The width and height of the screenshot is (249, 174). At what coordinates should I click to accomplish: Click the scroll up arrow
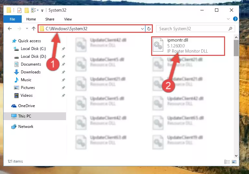tap(236, 37)
